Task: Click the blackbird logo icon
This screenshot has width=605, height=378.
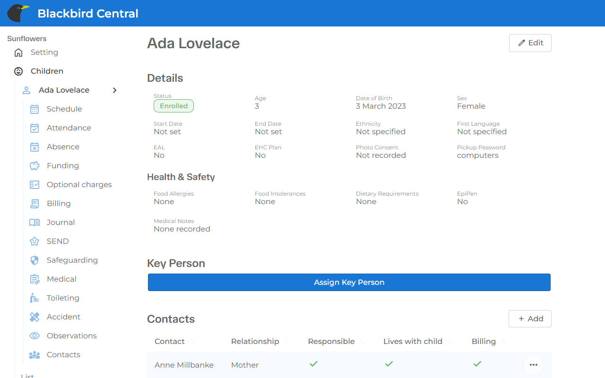Action: [18, 13]
